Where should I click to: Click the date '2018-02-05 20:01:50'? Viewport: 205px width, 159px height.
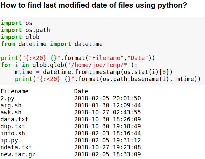pos(107,98)
